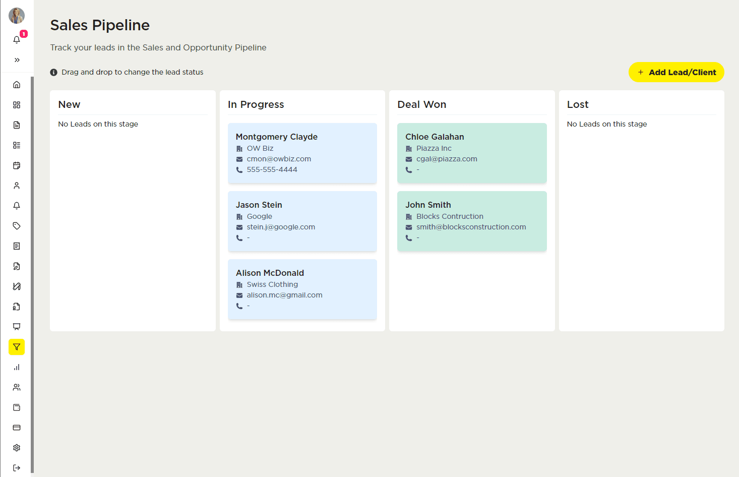This screenshot has width=739, height=477.
Task: Open the wallet icon in sidebar
Action: click(x=17, y=407)
